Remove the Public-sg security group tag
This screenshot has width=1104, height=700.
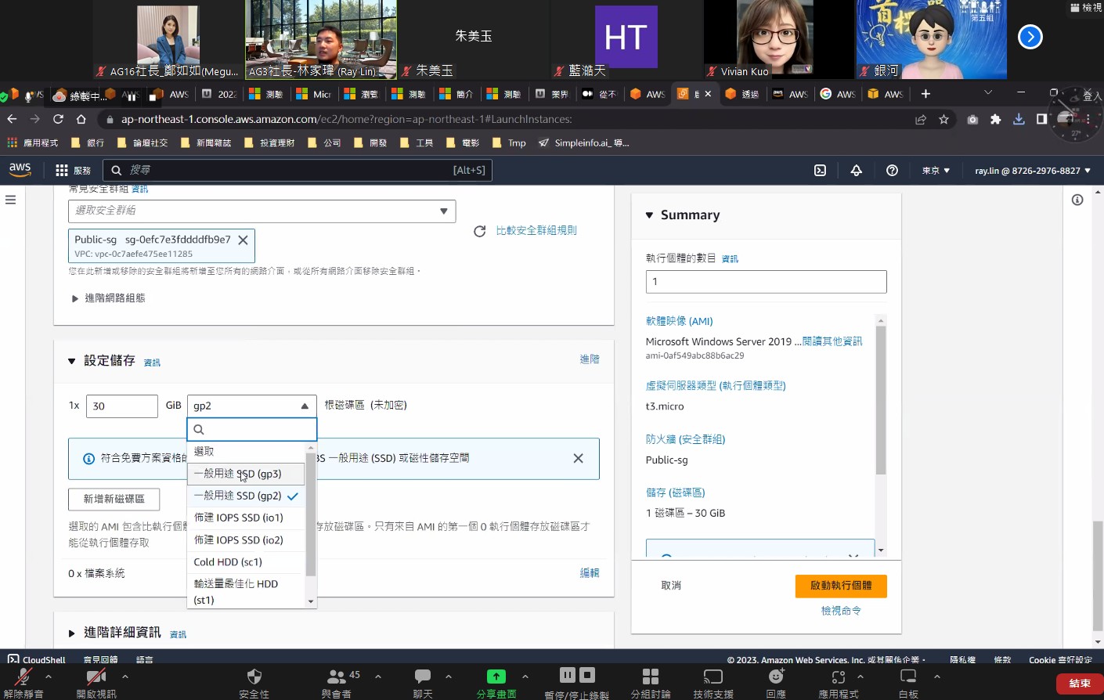pyautogui.click(x=244, y=240)
